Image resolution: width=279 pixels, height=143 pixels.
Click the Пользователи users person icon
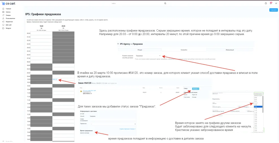(x=3, y=18)
